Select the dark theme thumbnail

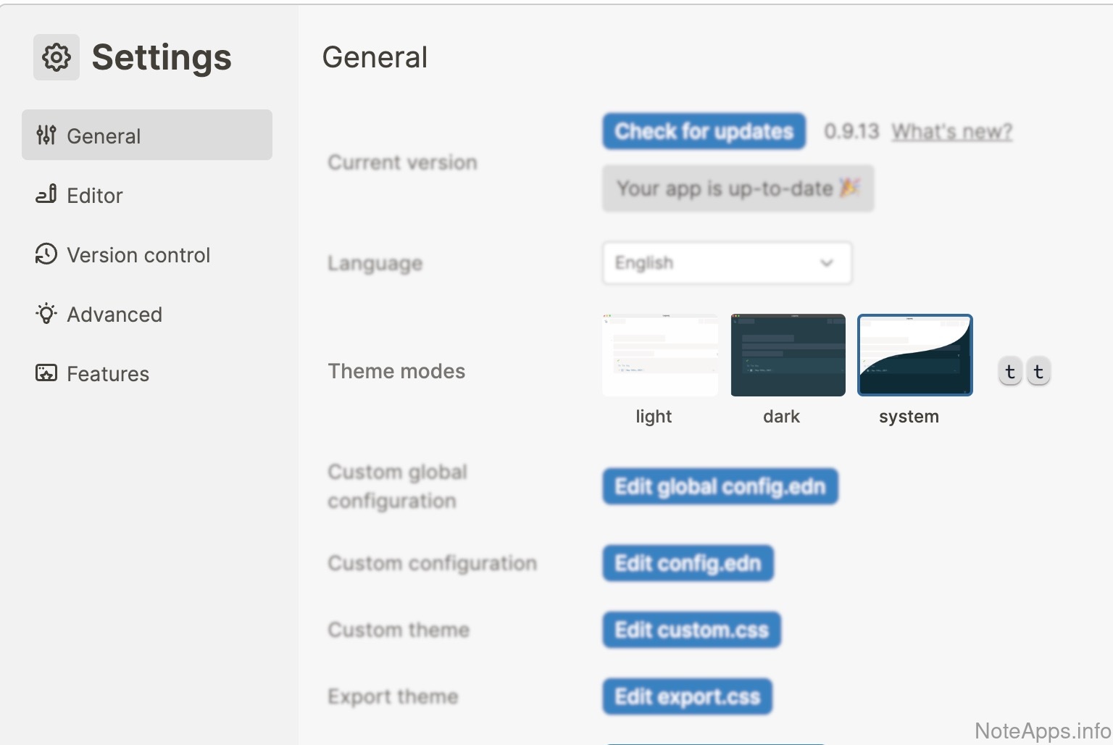[x=788, y=355]
